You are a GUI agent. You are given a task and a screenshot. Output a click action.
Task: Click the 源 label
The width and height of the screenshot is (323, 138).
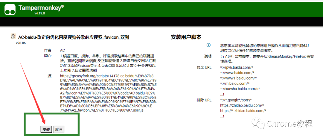[49, 76]
